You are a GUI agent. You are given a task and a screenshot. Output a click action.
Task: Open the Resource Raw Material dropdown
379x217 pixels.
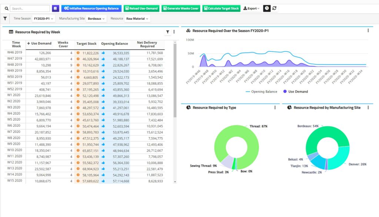137,18
